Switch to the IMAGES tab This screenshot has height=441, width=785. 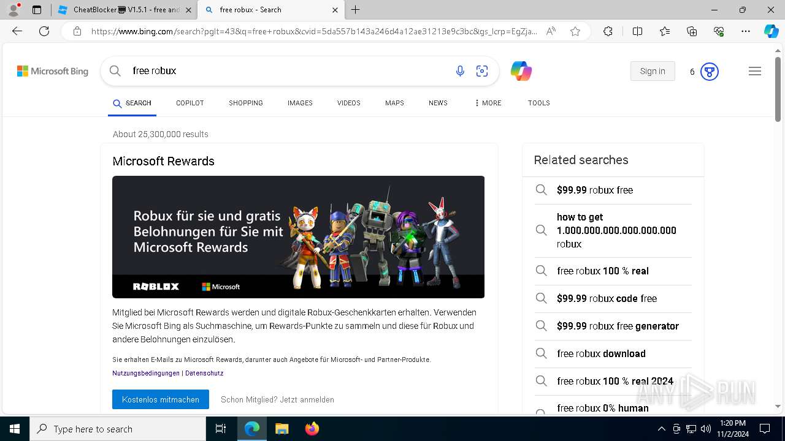point(300,103)
